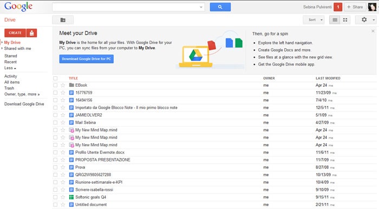This screenshot has width=379, height=214.
Task: Click the document icon beside JAMIEOLVER2
Action: tap(71, 115)
